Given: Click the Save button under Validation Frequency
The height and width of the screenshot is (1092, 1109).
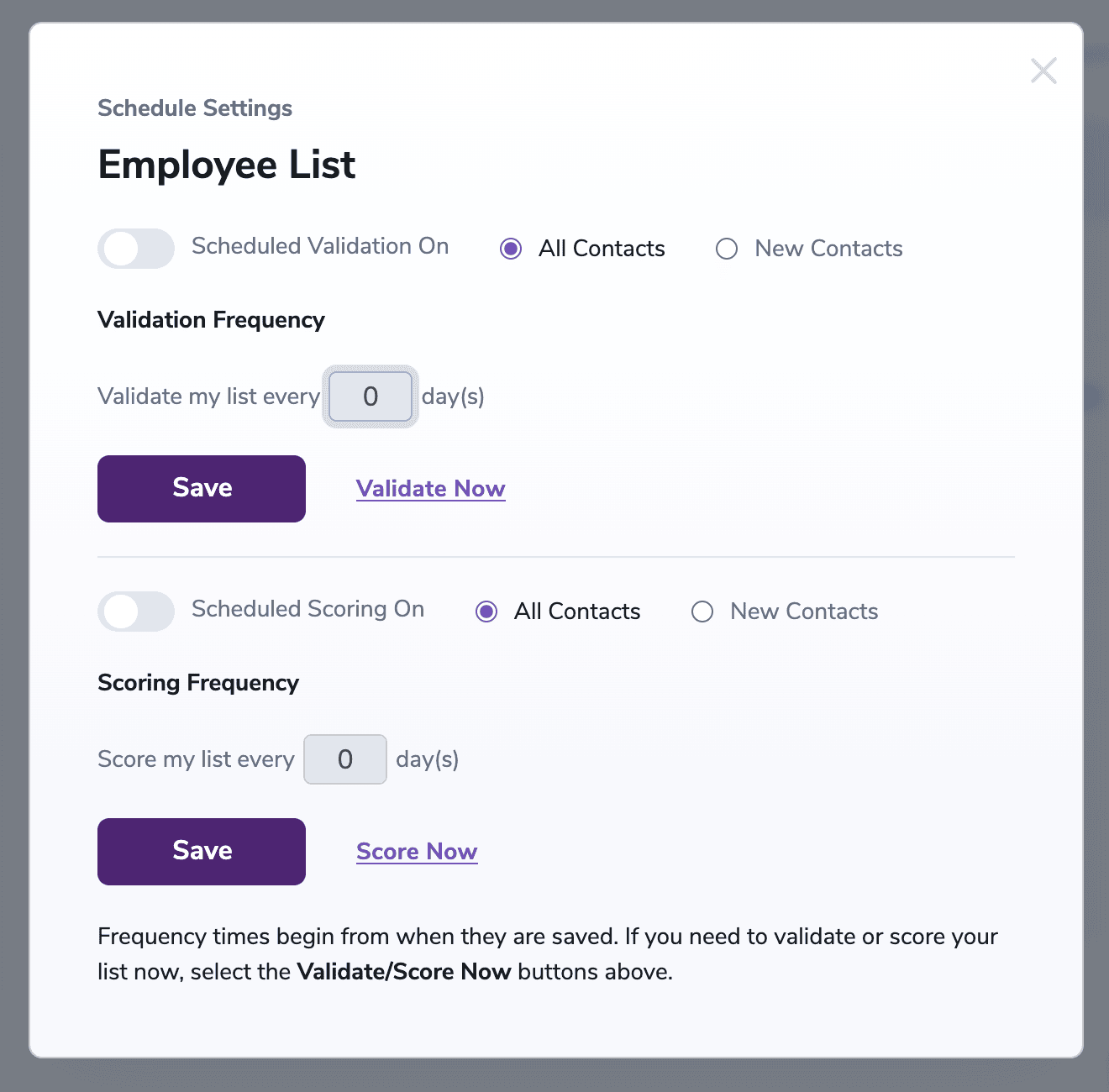Looking at the screenshot, I should click(202, 488).
